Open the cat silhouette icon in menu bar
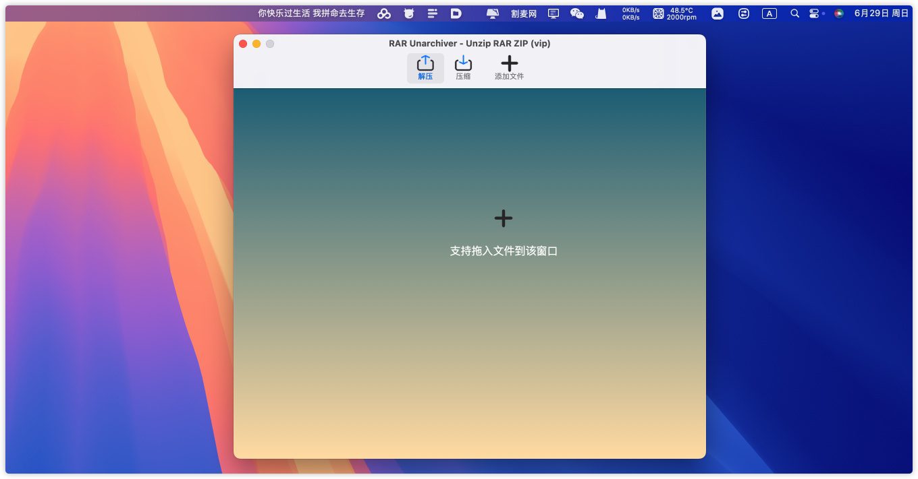 (x=600, y=13)
